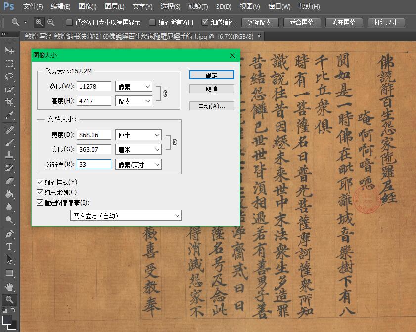Open document height 厘米 unit dropdown
Screen dimensions: 416x332
[x=138, y=150]
